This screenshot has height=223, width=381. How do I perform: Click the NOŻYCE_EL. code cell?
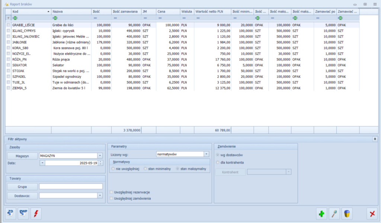tap(31, 54)
